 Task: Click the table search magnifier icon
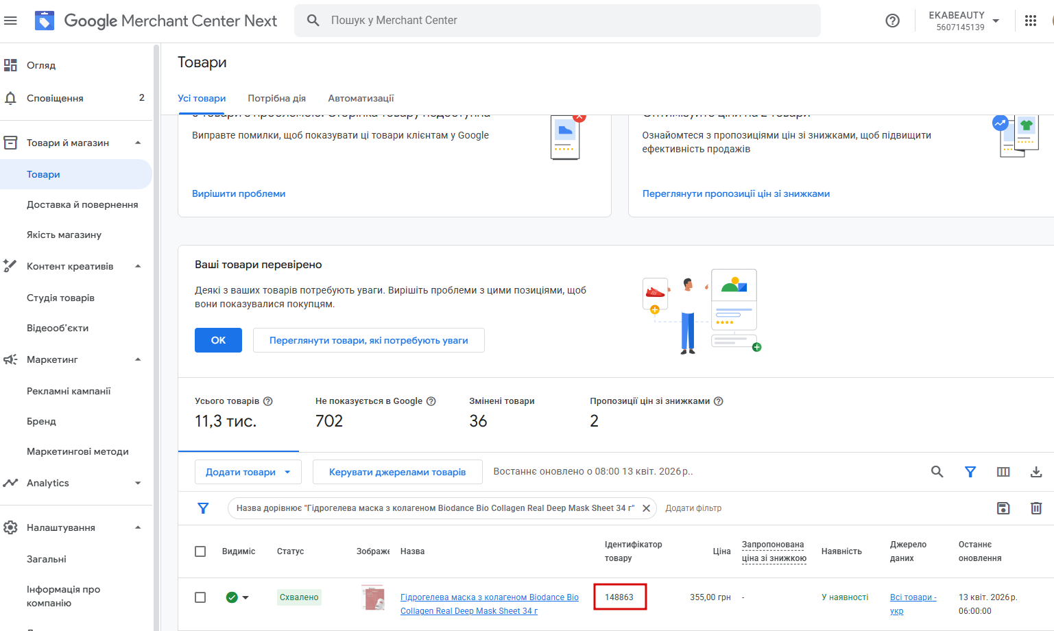tap(937, 472)
